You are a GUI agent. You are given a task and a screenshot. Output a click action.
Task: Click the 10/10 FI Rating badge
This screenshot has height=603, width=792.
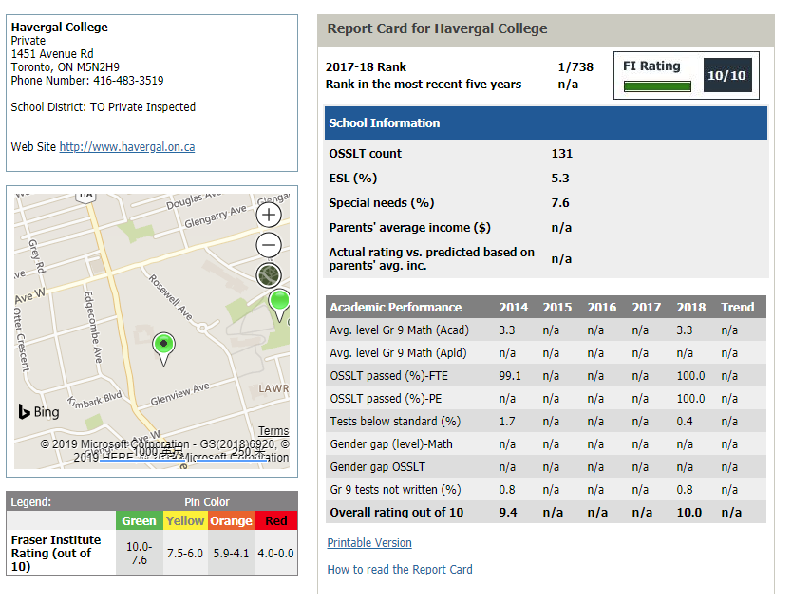click(727, 75)
